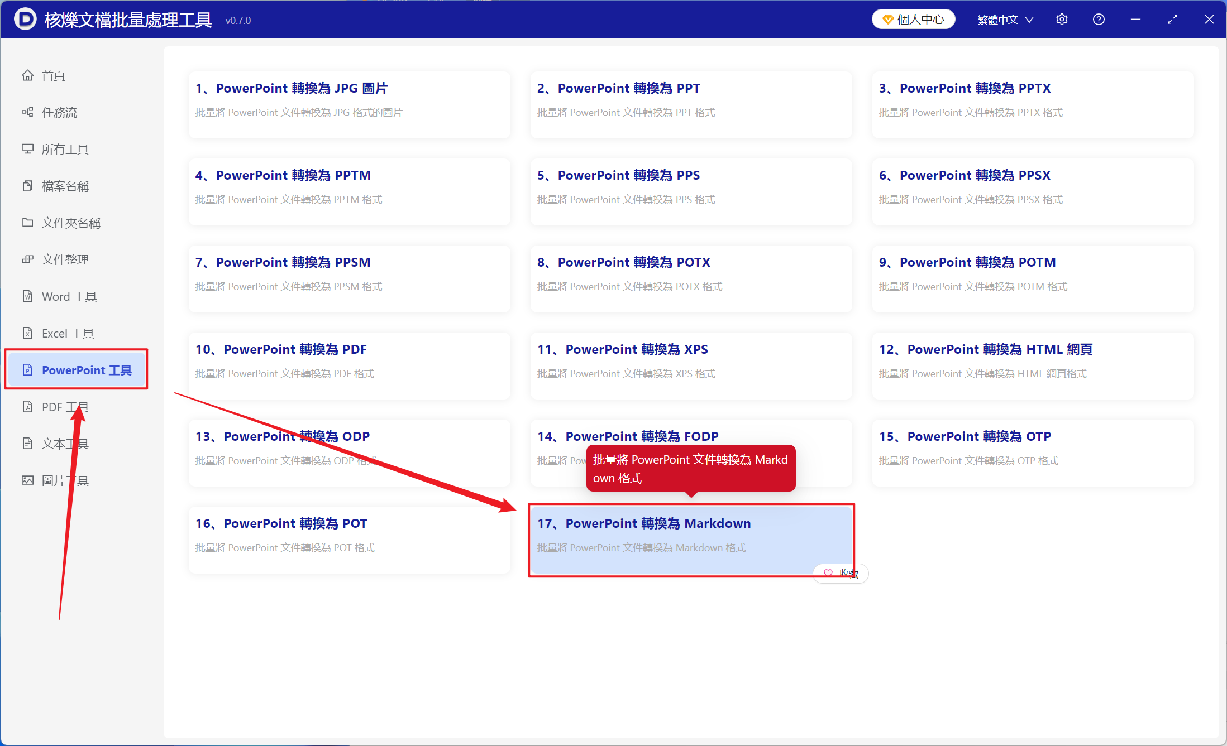The height and width of the screenshot is (746, 1227).
Task: Click the workflow icon beside 任務流
Action: [x=27, y=112]
